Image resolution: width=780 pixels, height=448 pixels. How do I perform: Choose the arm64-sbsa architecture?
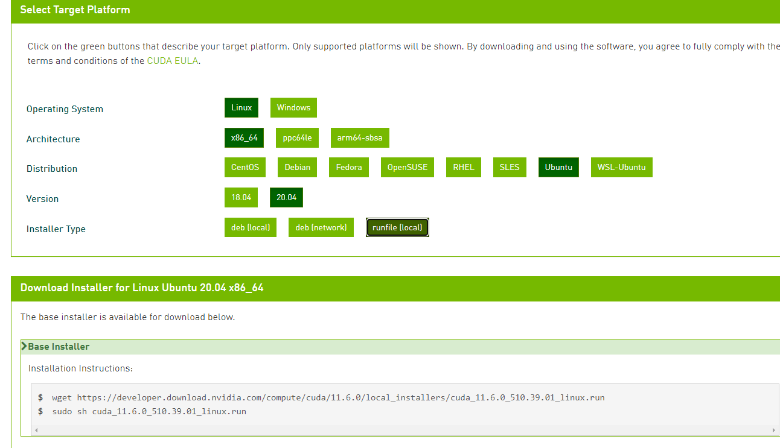(x=360, y=138)
